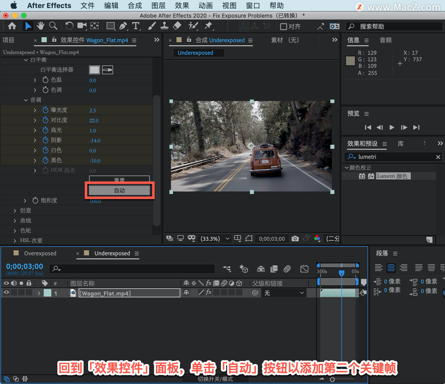Open the 效果 menu
Viewport: 445px width, 384px height.
[182, 6]
